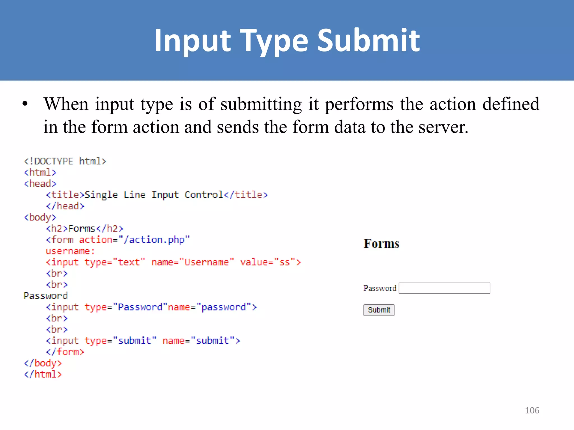Click the 'Forms' heading in the preview
The image size is (574, 430).
[x=381, y=244]
